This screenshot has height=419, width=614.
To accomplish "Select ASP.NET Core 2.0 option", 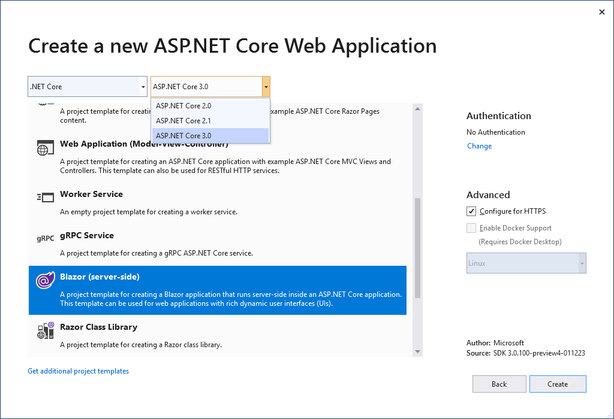I will 210,105.
